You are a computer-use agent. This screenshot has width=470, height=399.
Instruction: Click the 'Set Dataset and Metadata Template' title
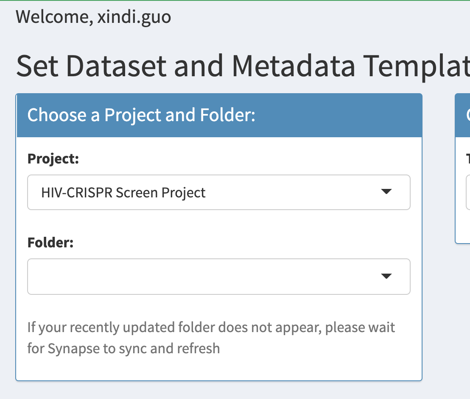(212, 66)
